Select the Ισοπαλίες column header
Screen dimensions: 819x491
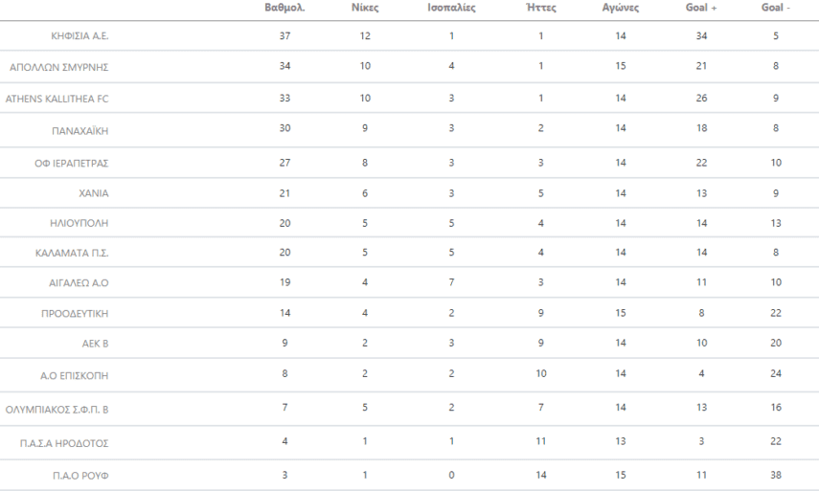(451, 8)
